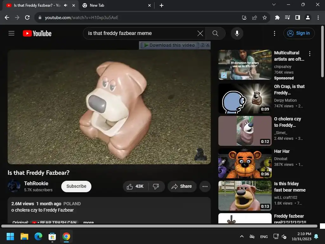Image resolution: width=325 pixels, height=244 pixels.
Task: Go back in browser history
Action: tap(7, 18)
